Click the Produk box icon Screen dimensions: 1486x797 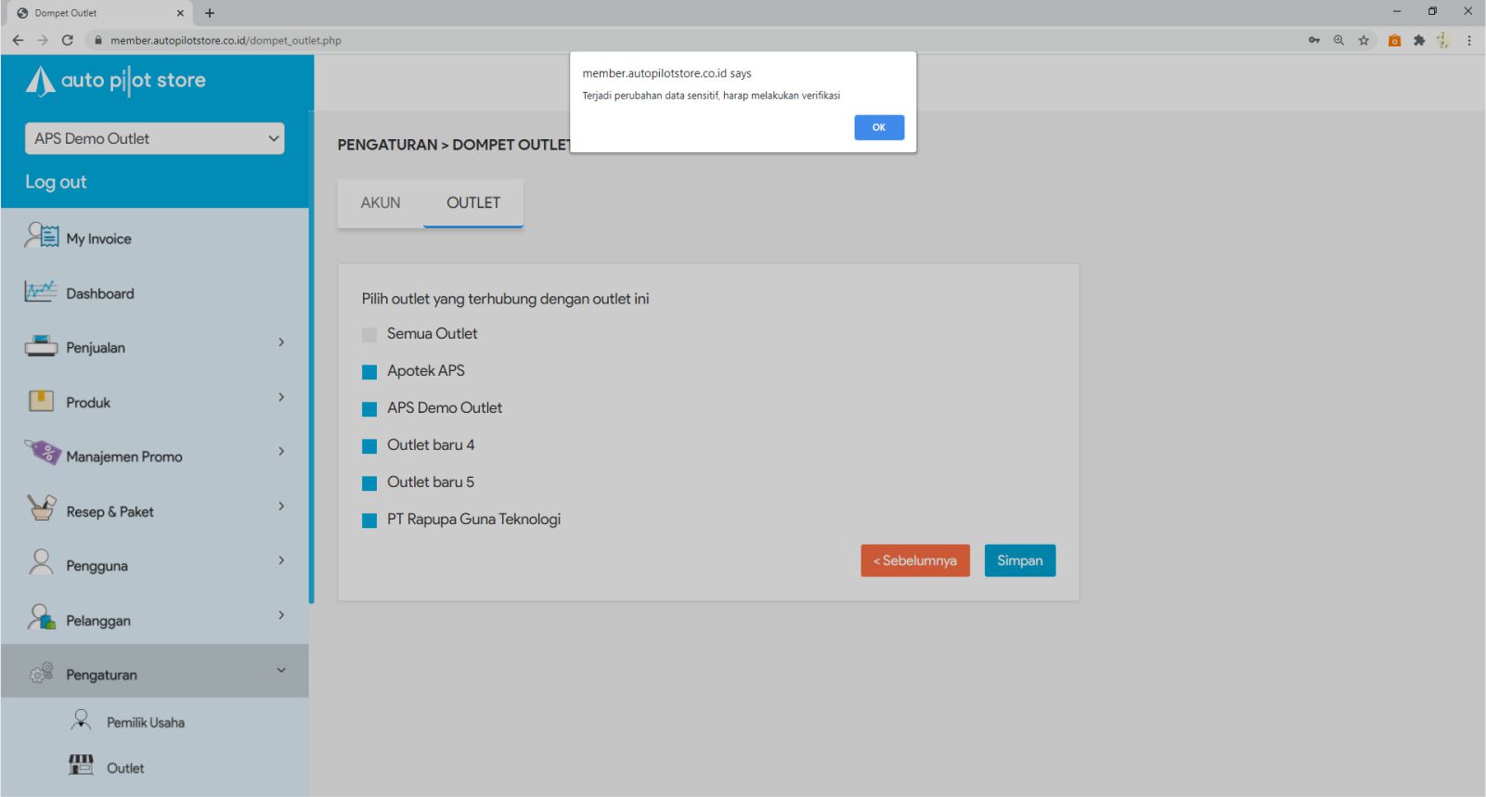click(41, 401)
